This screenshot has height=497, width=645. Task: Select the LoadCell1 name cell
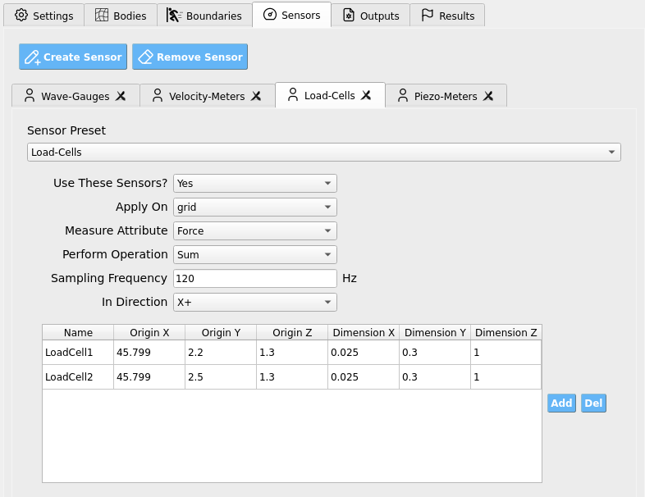point(78,353)
